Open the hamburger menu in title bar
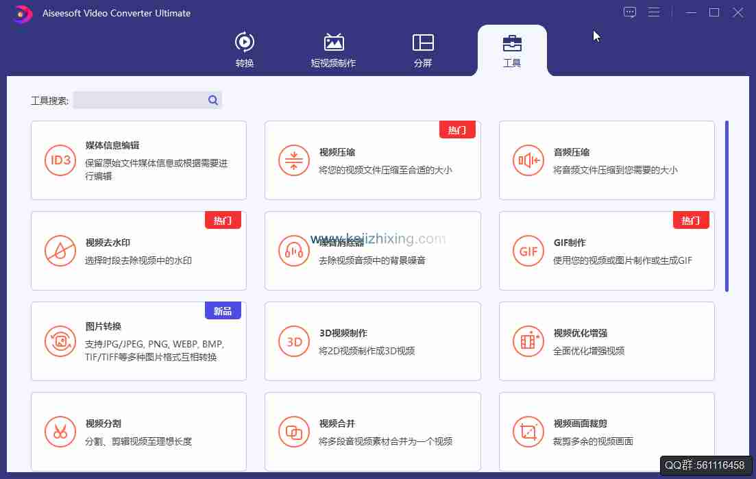The height and width of the screenshot is (479, 756). tap(654, 12)
